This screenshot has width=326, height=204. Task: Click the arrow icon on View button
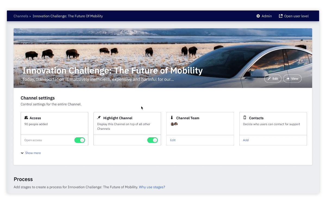(288, 79)
